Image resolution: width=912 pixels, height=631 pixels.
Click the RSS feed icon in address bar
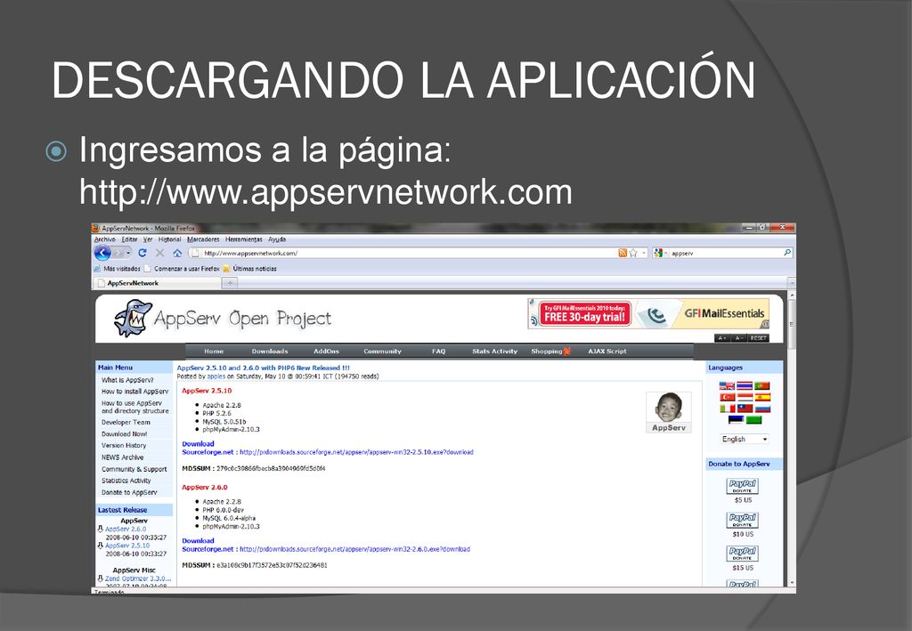pyautogui.click(x=623, y=253)
